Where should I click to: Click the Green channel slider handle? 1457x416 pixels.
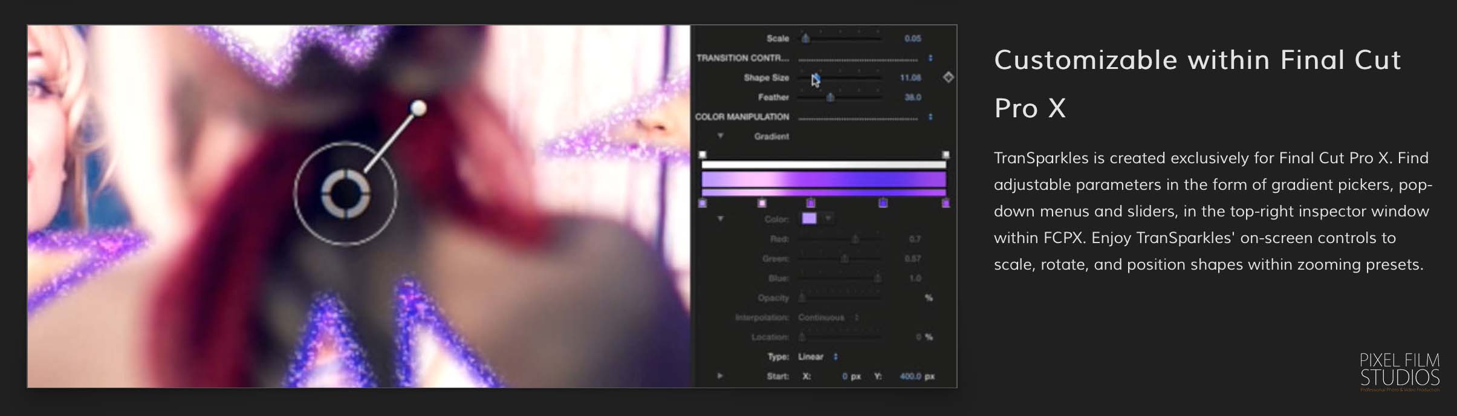(845, 259)
